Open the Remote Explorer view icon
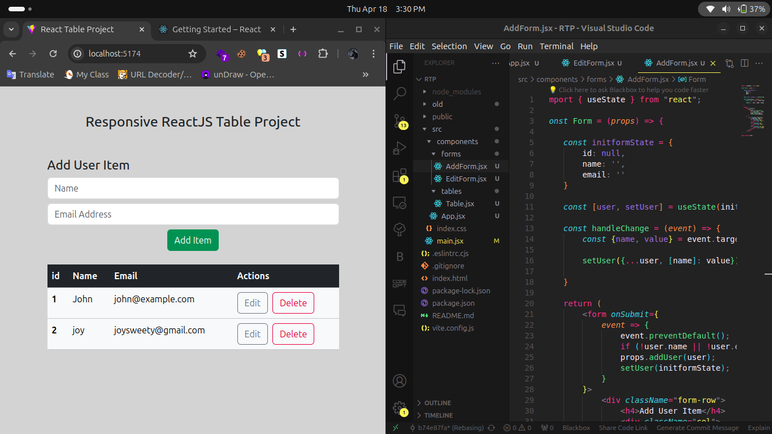The image size is (772, 434). (400, 202)
